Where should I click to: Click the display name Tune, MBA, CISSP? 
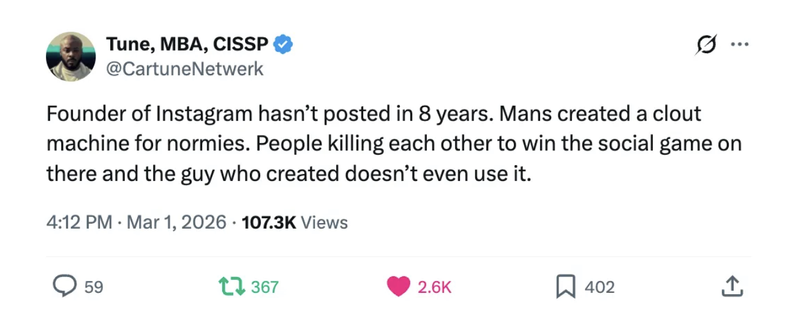tap(187, 44)
